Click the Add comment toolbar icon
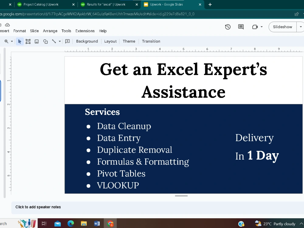Viewport: 304px width, 228px height. tap(67, 41)
